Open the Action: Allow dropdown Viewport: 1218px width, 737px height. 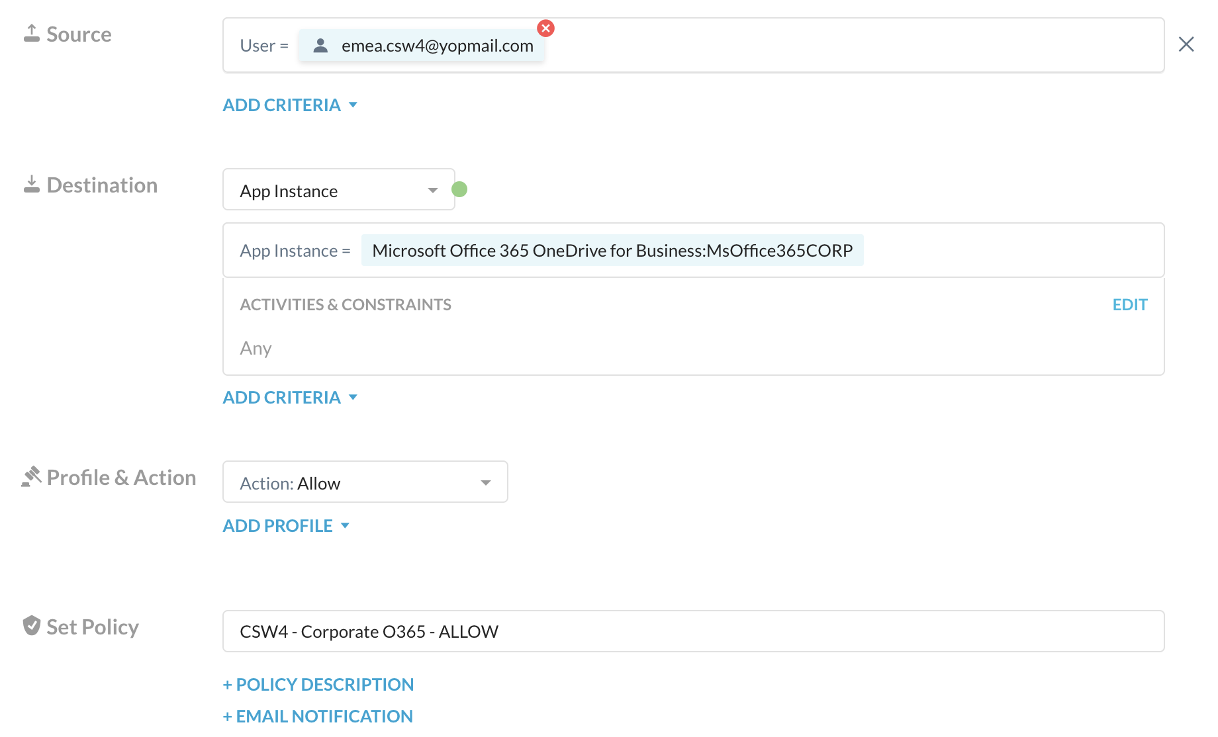(365, 483)
